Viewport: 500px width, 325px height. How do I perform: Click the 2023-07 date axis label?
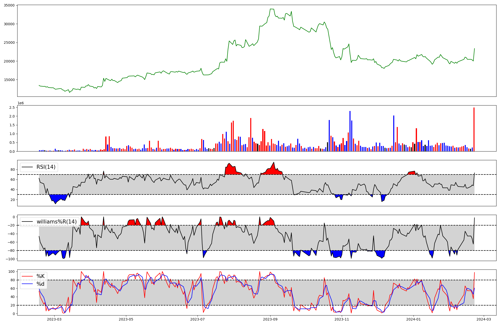point(198,319)
